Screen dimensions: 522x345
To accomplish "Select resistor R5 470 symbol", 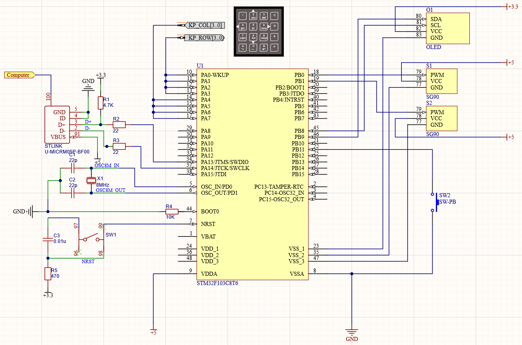I will 48,274.
